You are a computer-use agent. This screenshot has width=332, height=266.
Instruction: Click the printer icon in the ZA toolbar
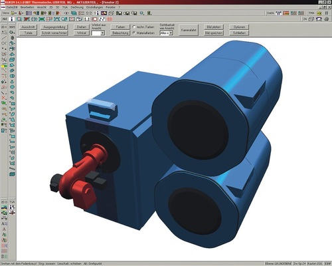point(327,19)
